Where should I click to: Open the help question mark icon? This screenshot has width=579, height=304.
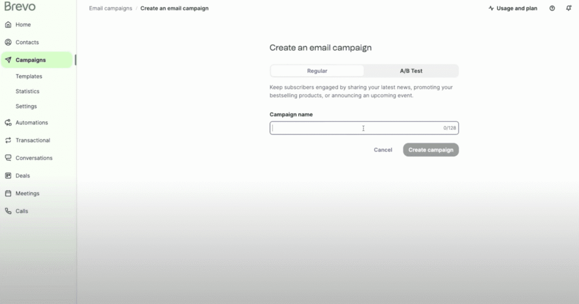[552, 8]
